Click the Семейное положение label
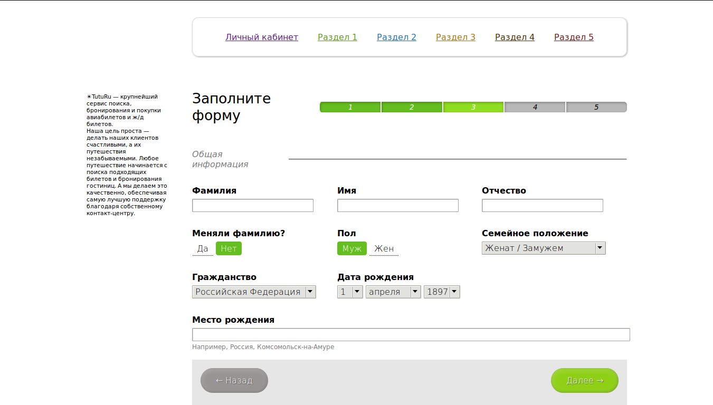 pos(535,233)
